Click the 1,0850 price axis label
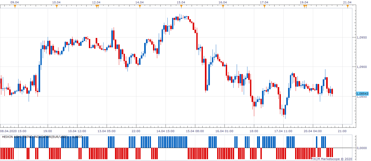The height and width of the screenshot is (161, 371). (x=362, y=96)
